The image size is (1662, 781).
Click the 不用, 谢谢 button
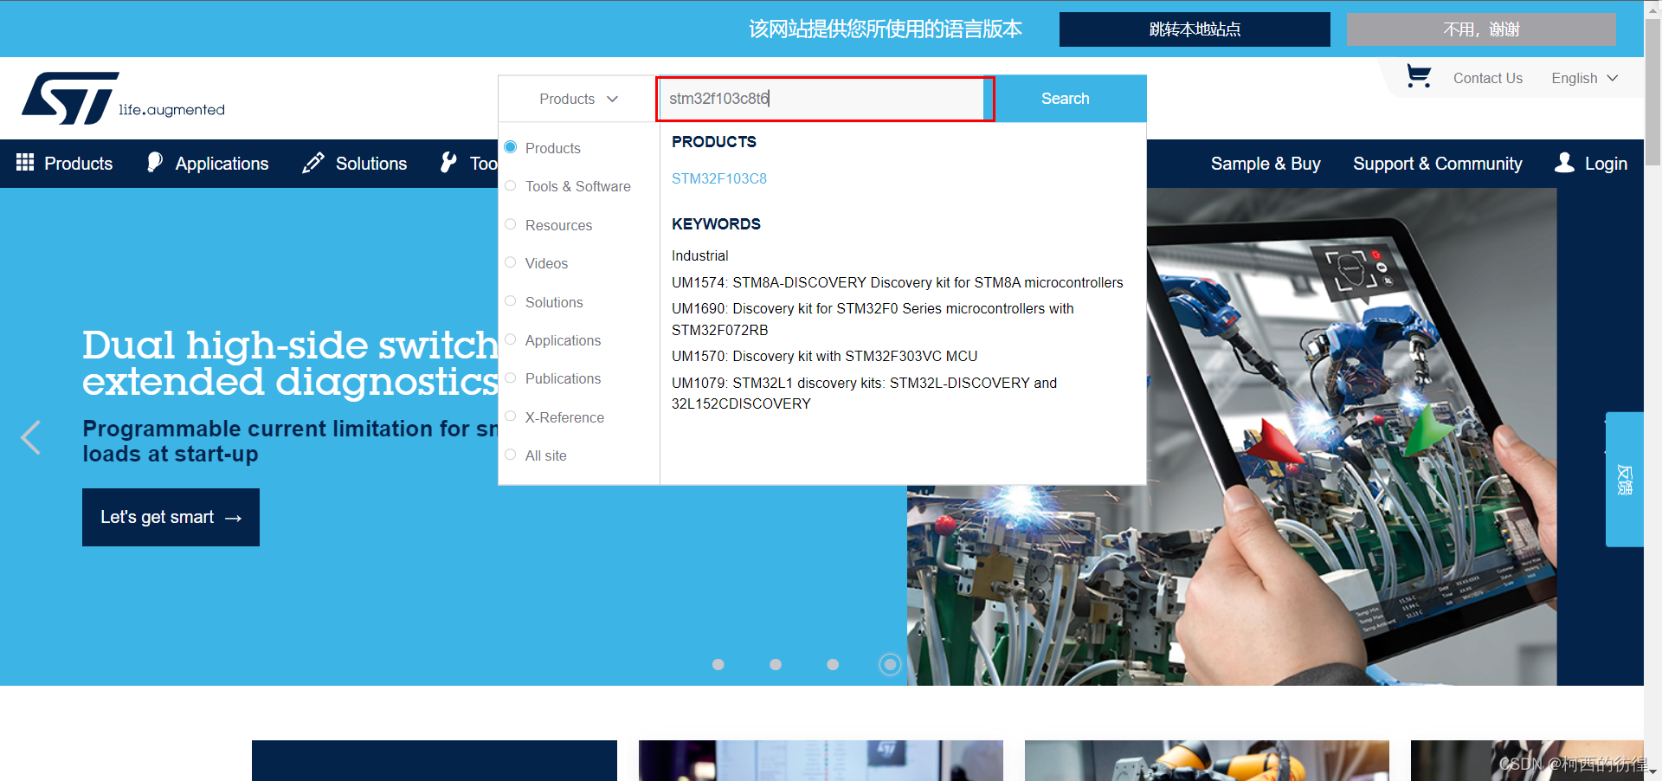click(1481, 29)
